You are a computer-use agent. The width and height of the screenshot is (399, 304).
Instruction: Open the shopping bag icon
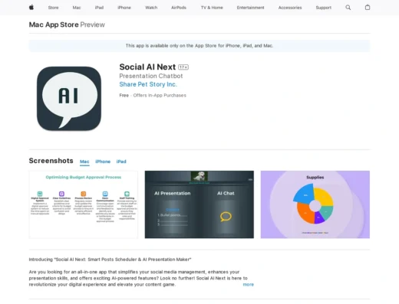point(368,8)
